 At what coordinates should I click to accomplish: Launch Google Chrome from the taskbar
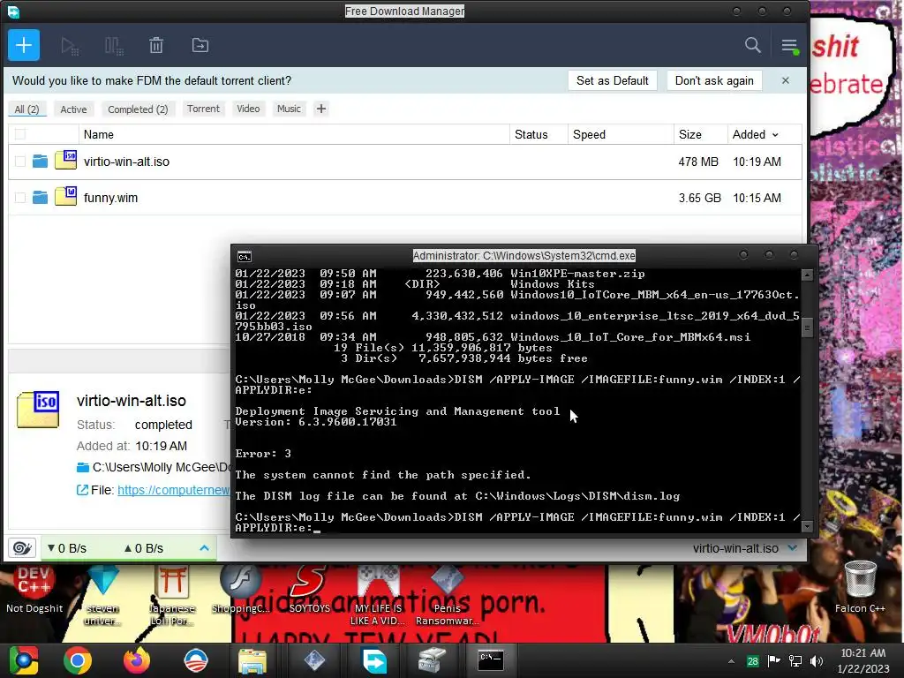[78, 660]
